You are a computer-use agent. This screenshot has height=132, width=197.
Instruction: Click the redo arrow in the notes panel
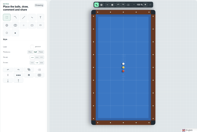coord(18,70)
